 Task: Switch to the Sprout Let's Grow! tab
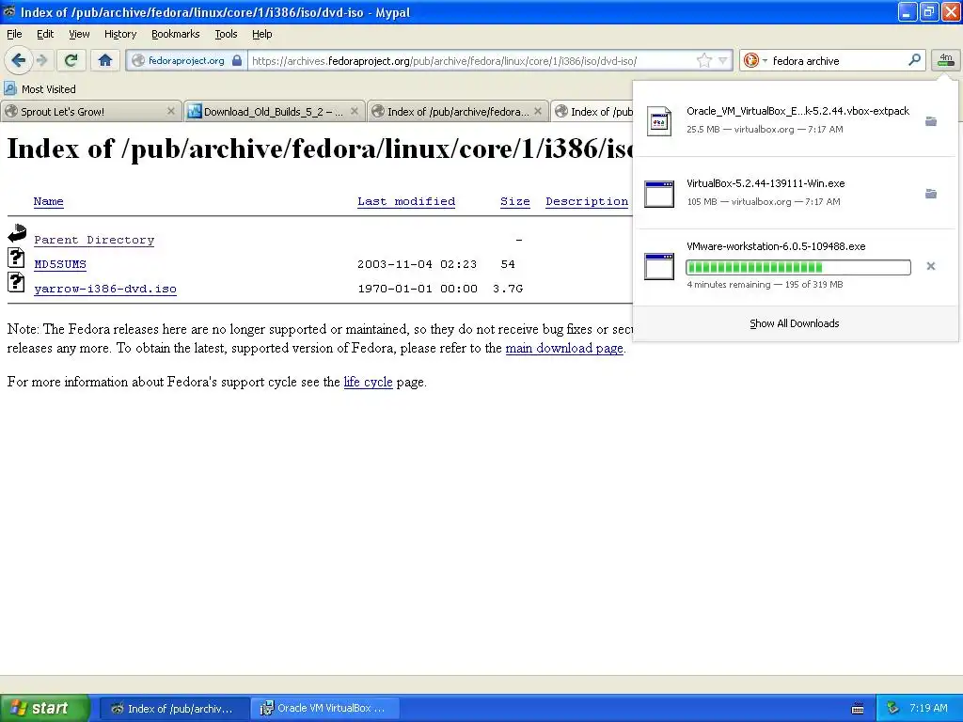tap(91, 111)
